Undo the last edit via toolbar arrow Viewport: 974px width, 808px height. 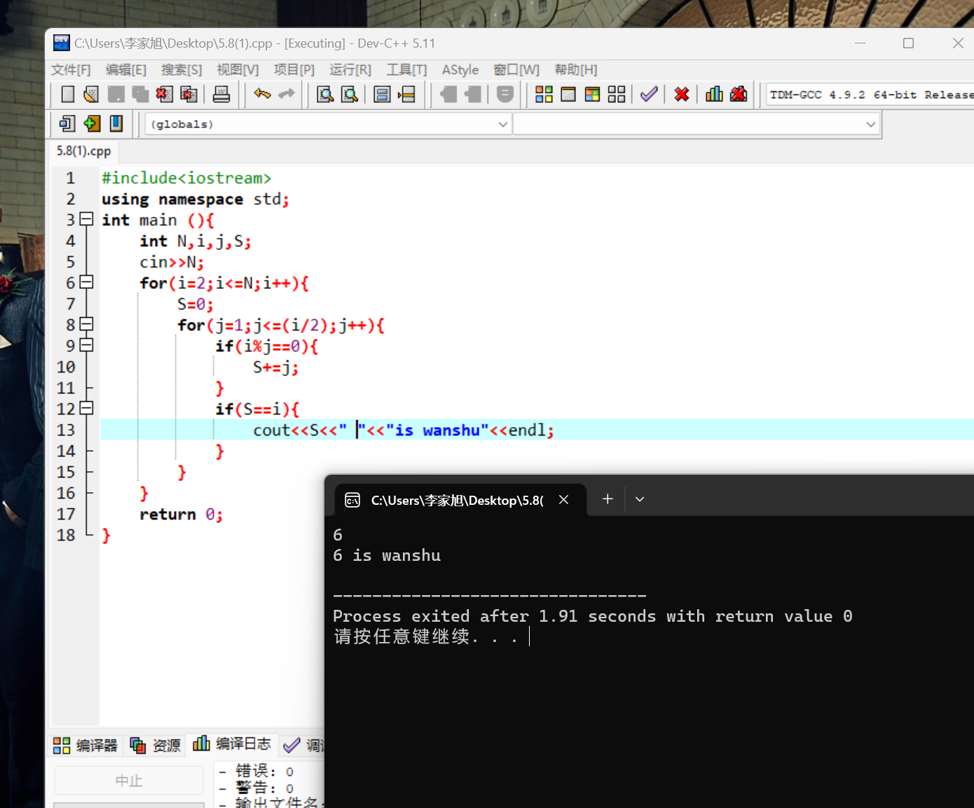click(262, 95)
